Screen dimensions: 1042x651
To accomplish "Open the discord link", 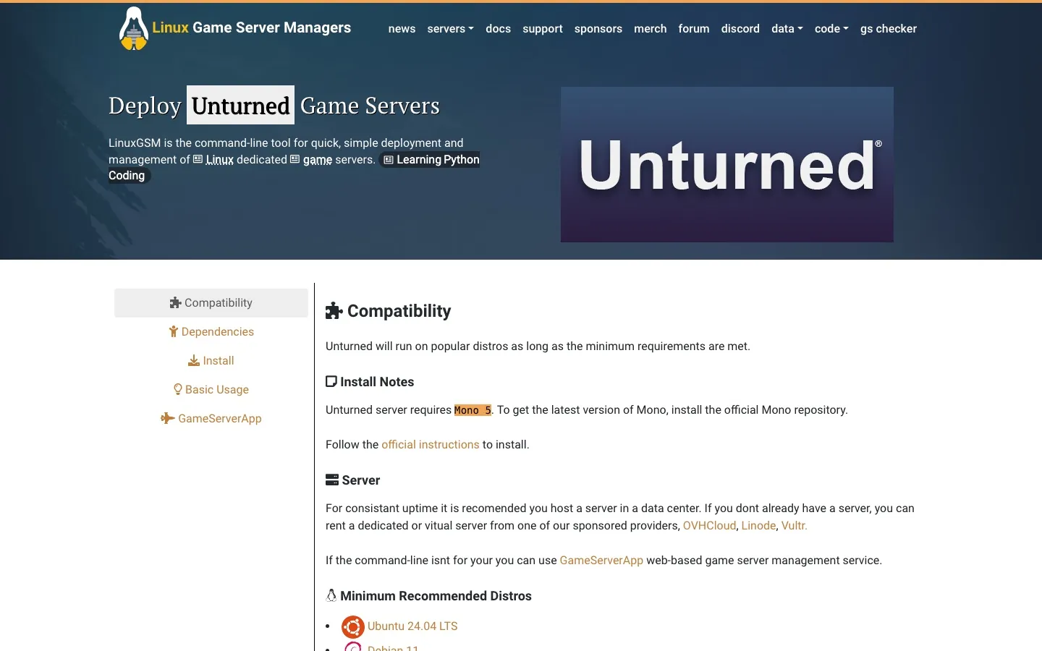I will [x=740, y=29].
